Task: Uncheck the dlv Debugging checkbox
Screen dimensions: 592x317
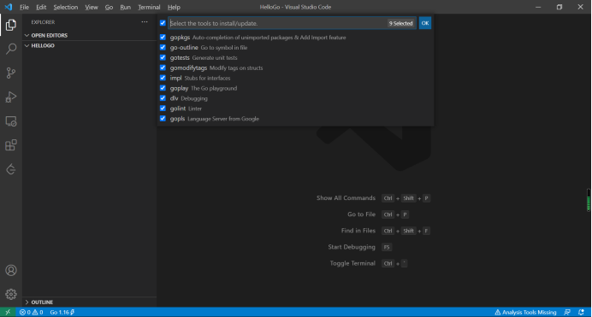Action: tap(163, 98)
